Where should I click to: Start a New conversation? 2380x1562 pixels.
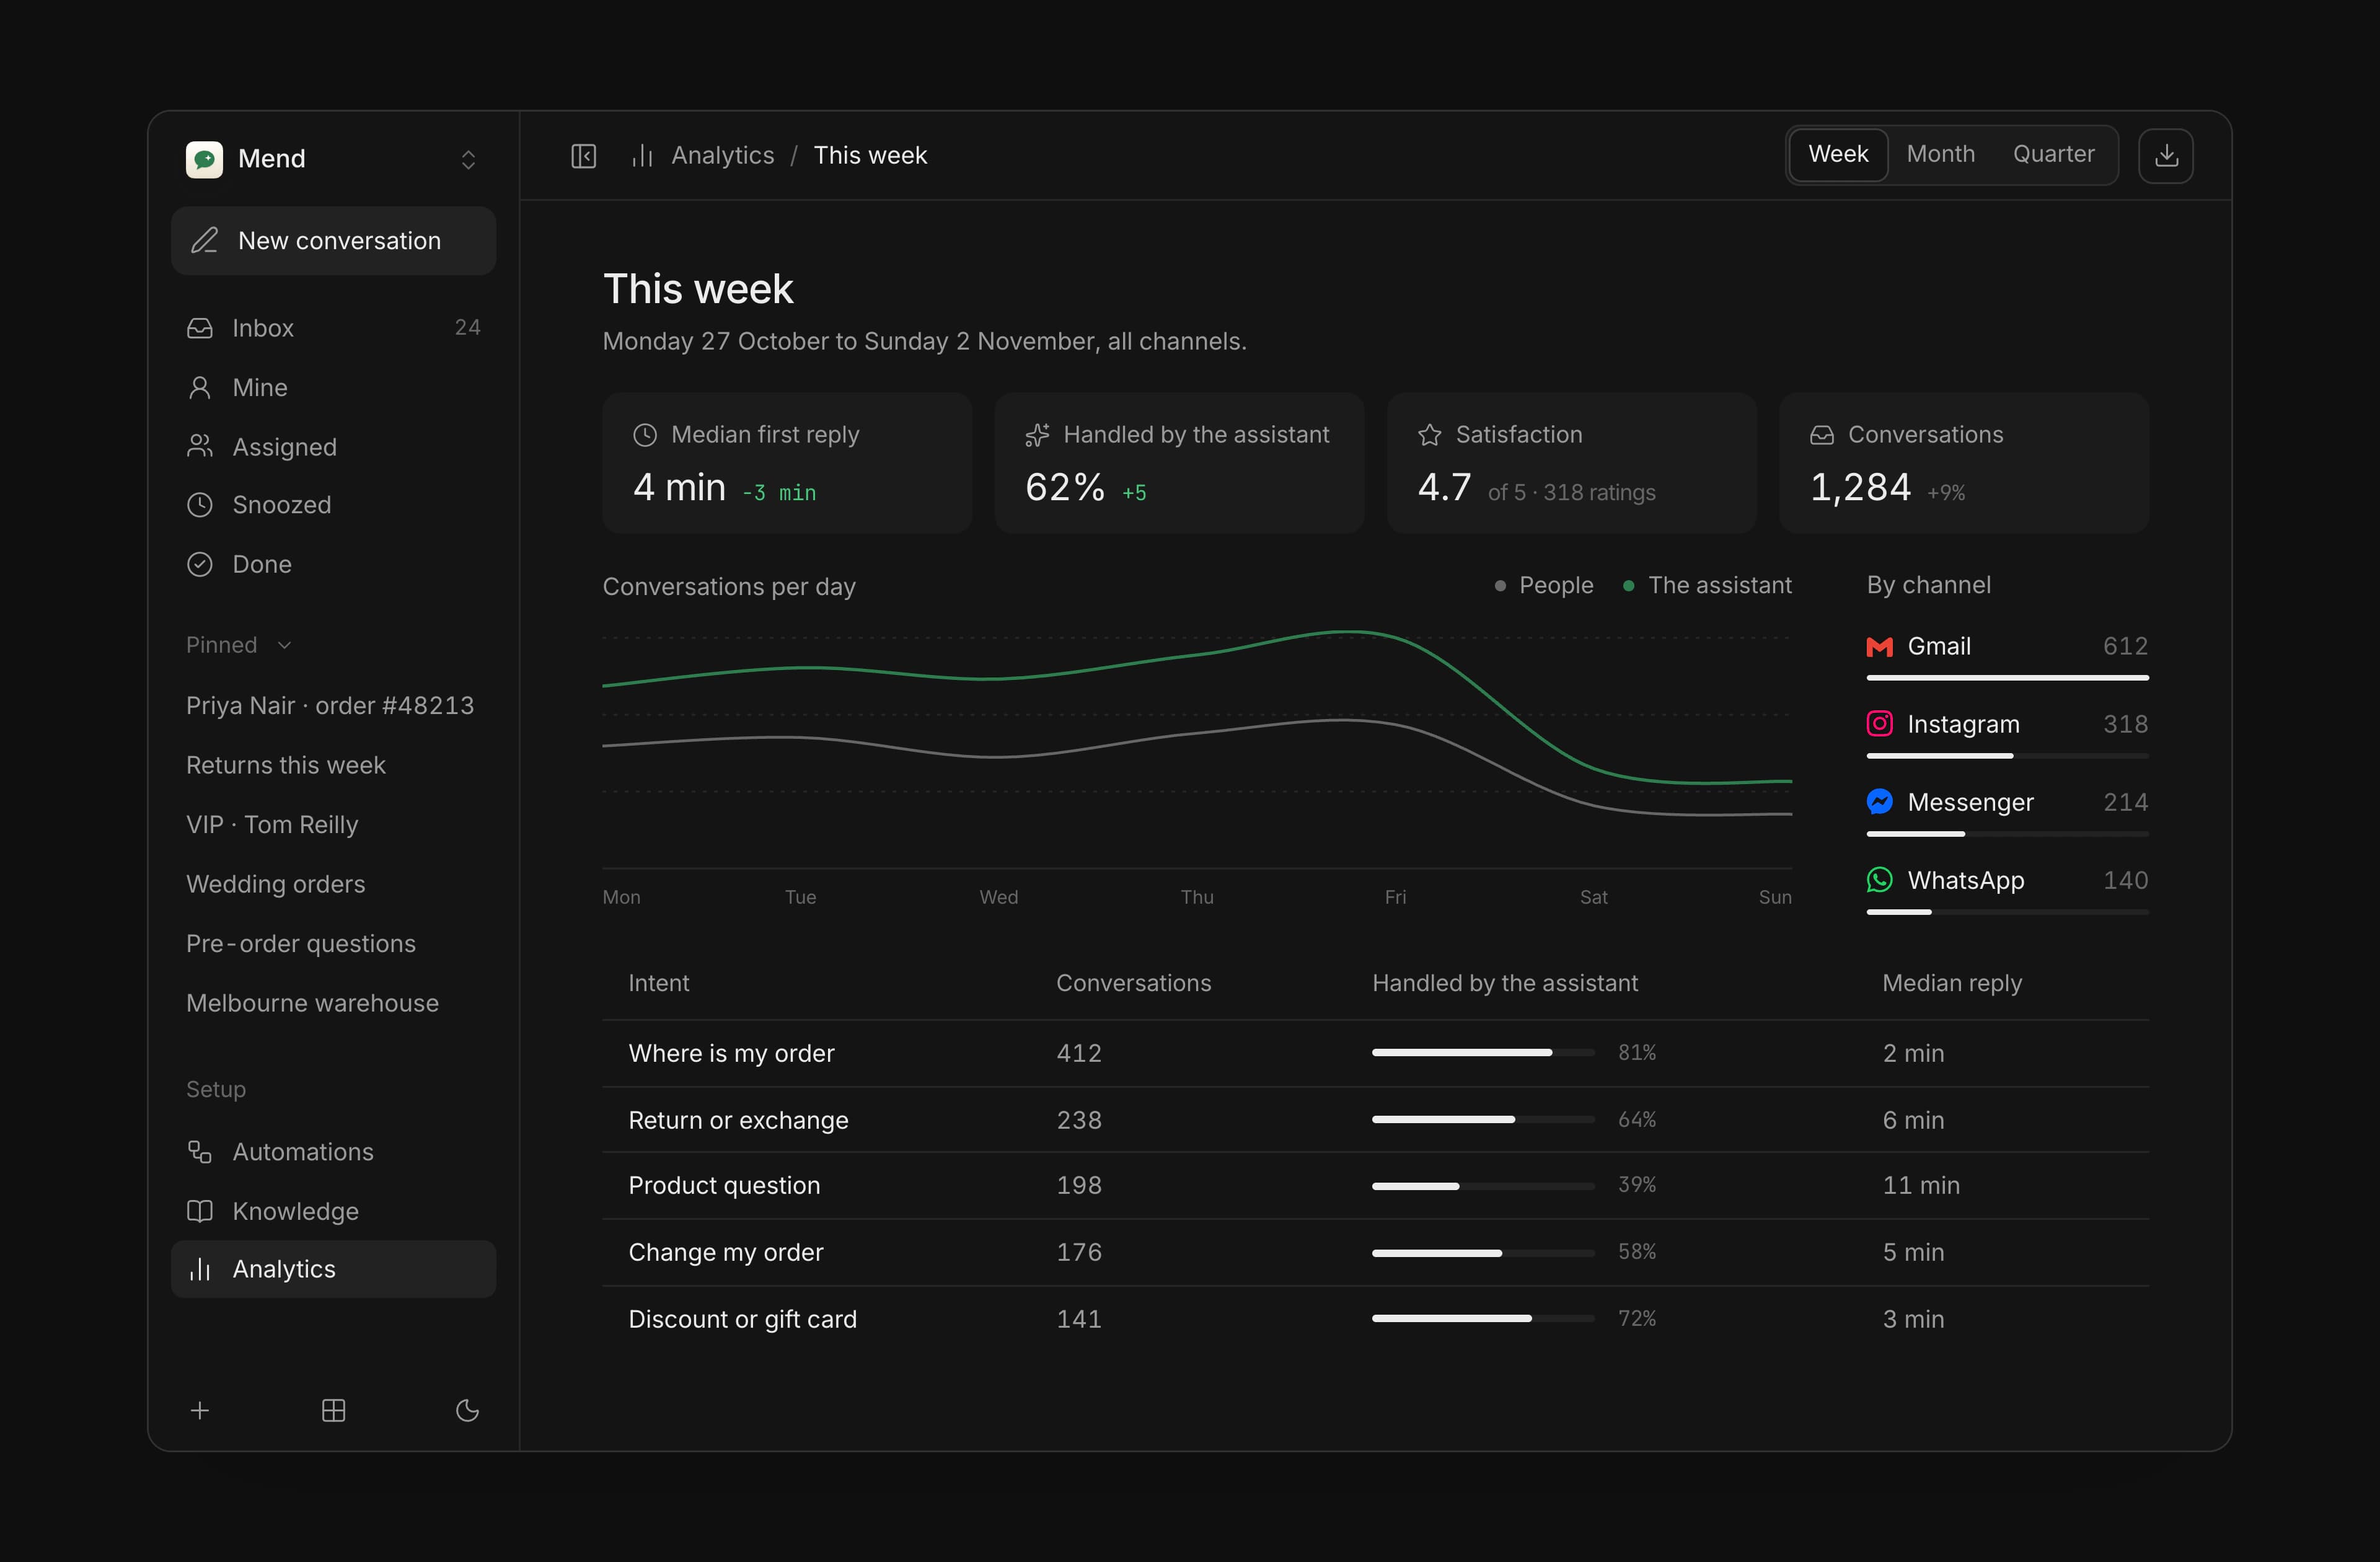click(333, 241)
